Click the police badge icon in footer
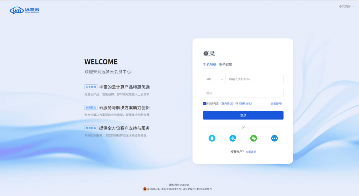Viewport: 359px width, 196px height. [145, 189]
